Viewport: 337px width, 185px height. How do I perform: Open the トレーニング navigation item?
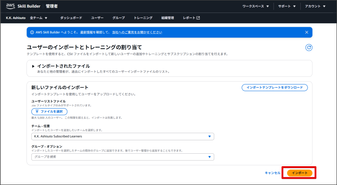click(x=143, y=18)
